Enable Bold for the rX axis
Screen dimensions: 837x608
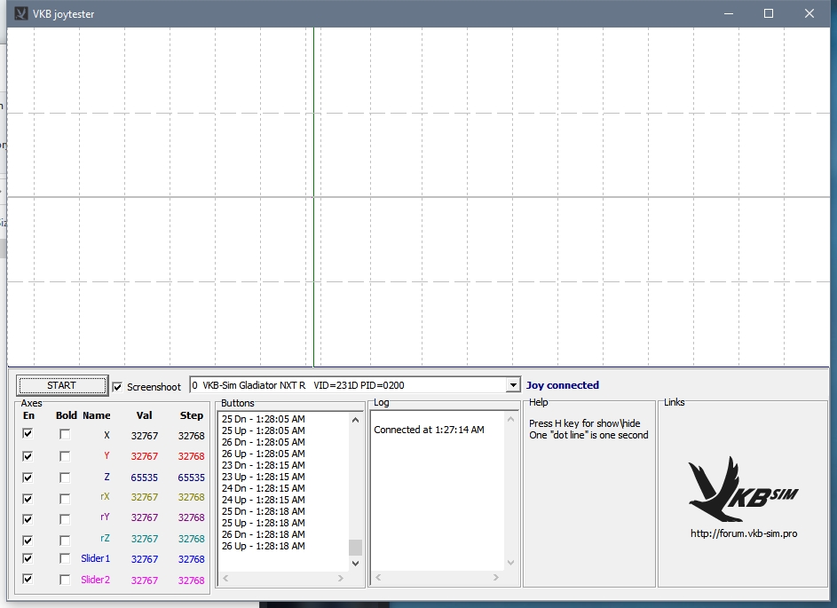(65, 498)
